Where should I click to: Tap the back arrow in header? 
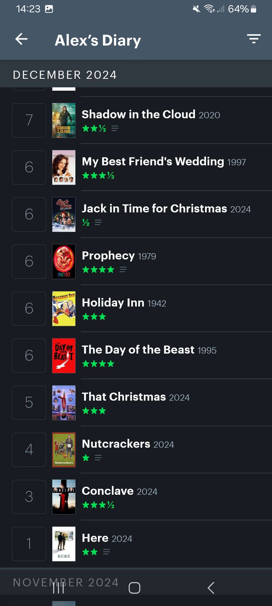21,39
